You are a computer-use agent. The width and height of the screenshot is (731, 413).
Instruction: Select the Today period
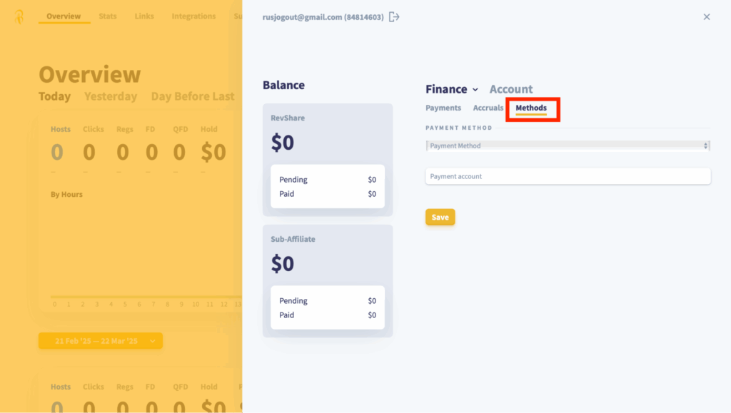click(x=54, y=96)
